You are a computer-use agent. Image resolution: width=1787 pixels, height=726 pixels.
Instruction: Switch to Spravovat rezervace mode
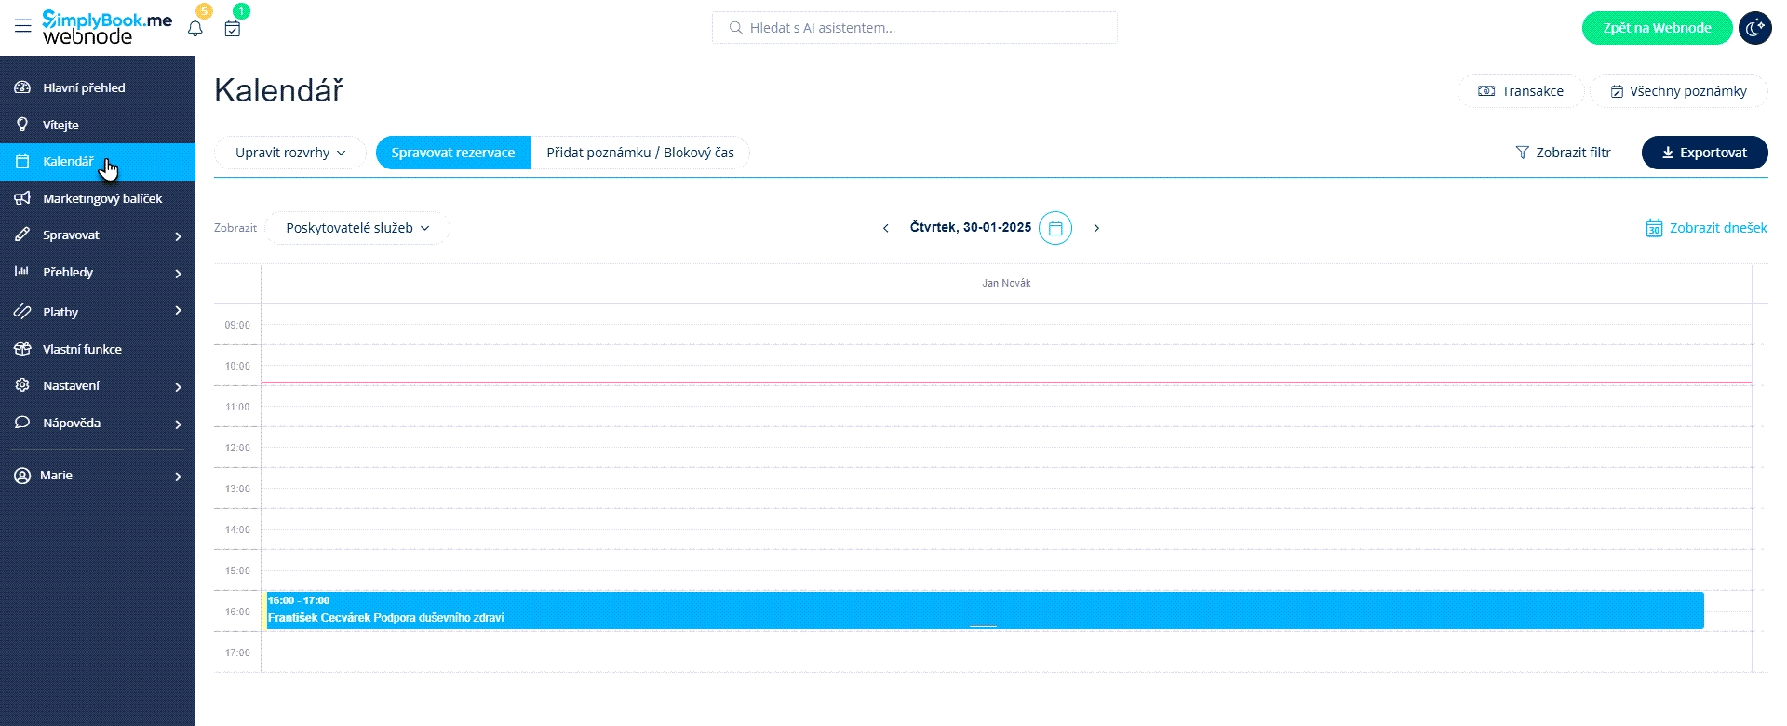coord(453,153)
